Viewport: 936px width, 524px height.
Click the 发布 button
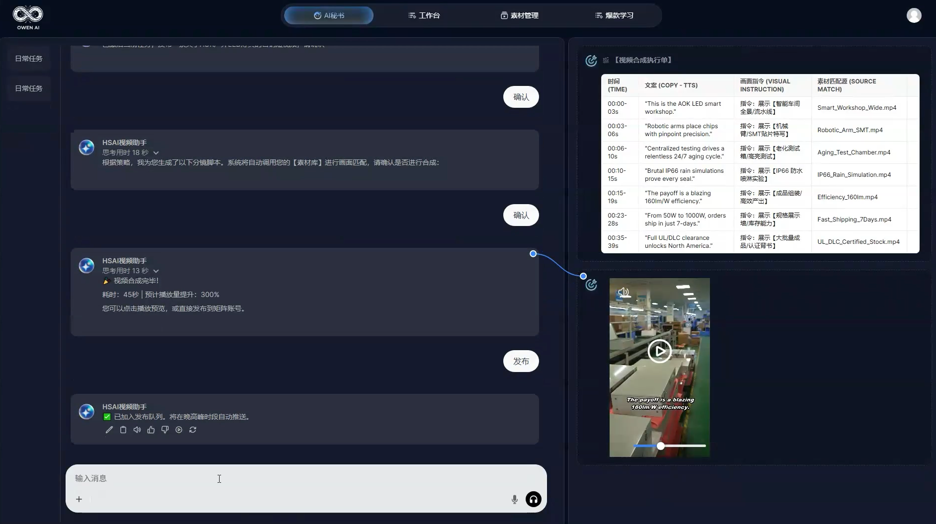(521, 361)
